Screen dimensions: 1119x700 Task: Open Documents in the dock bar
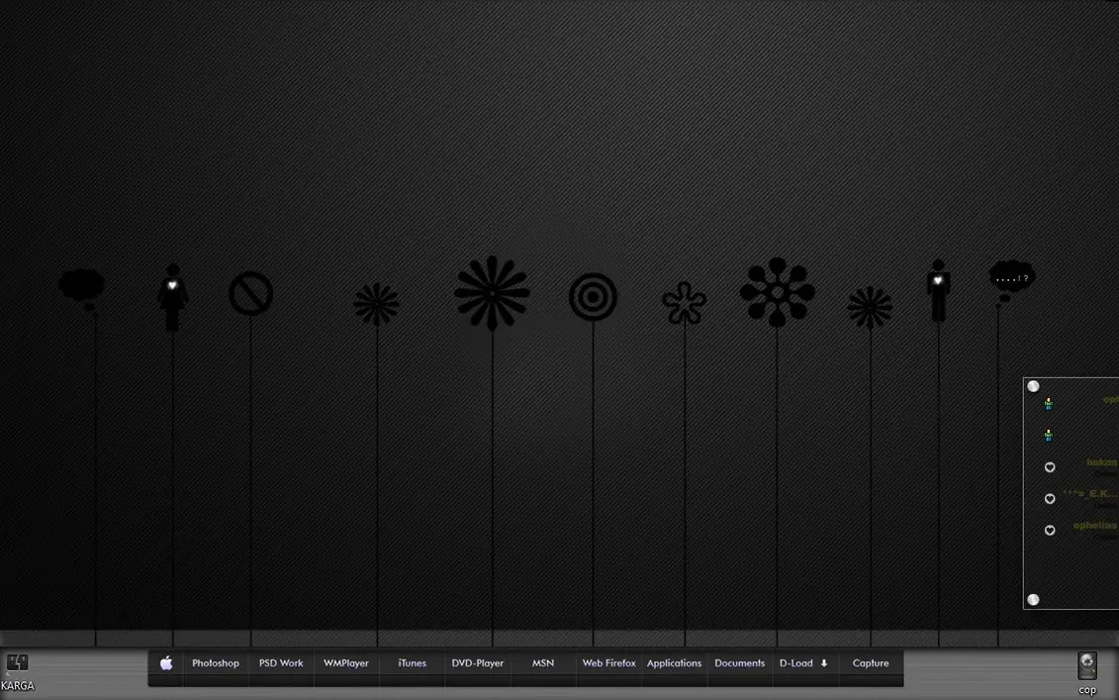click(739, 662)
